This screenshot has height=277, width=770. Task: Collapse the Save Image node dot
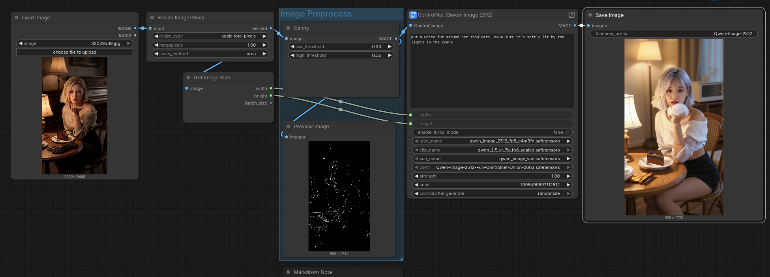(x=590, y=15)
